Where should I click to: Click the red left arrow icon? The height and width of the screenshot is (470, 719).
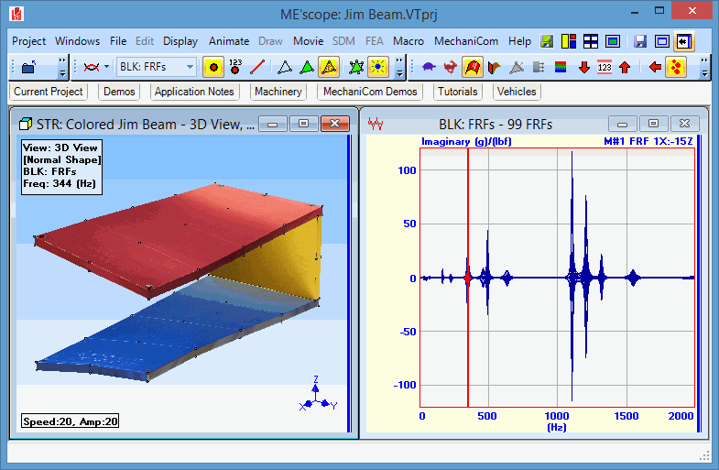pos(655,68)
